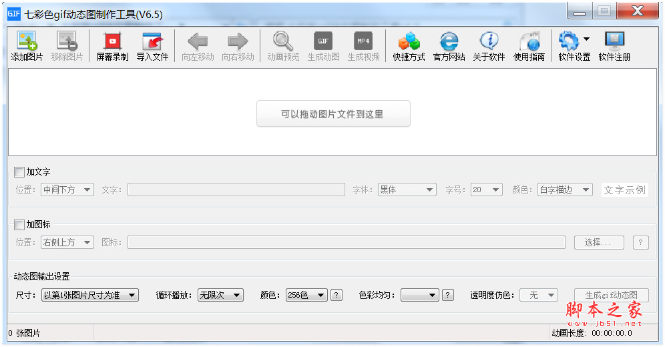665x347 pixels.
Task: Open the 颜色 256色 color count dropdown
Action: [306, 295]
